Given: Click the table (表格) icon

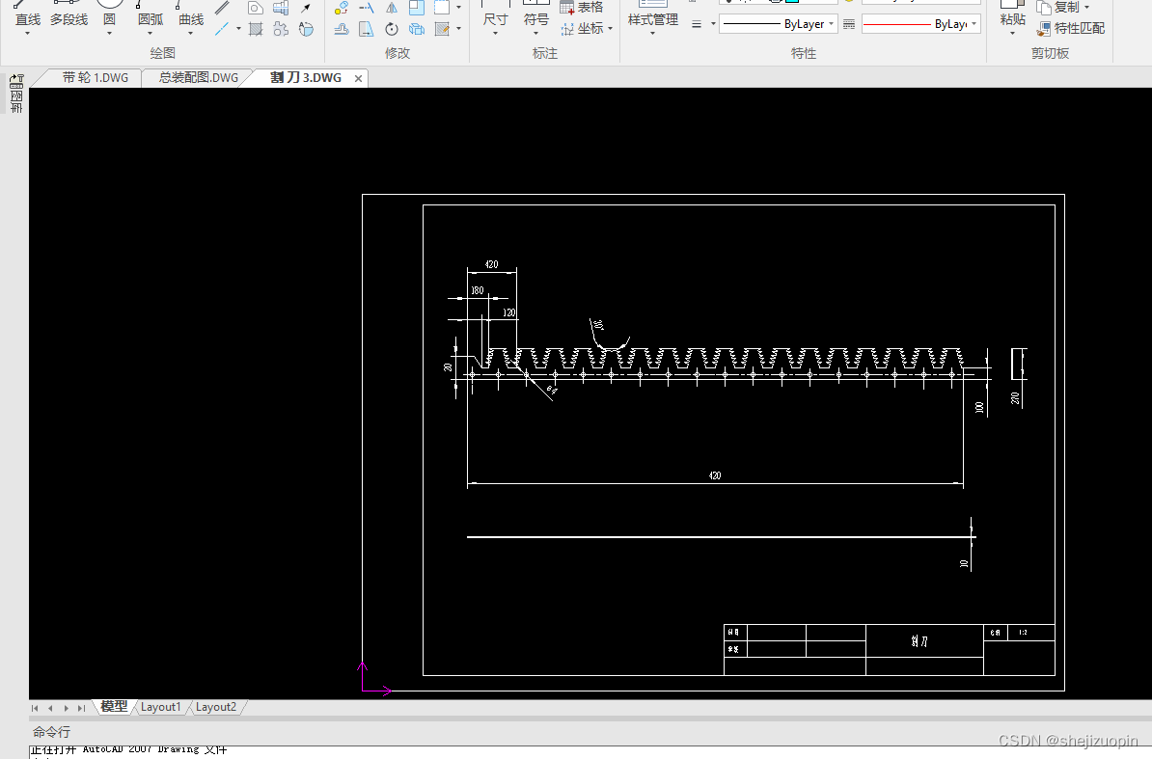Looking at the screenshot, I should coord(566,8).
